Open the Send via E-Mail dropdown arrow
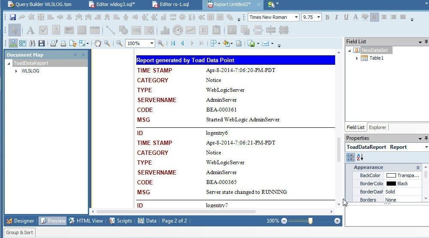 coord(272,44)
